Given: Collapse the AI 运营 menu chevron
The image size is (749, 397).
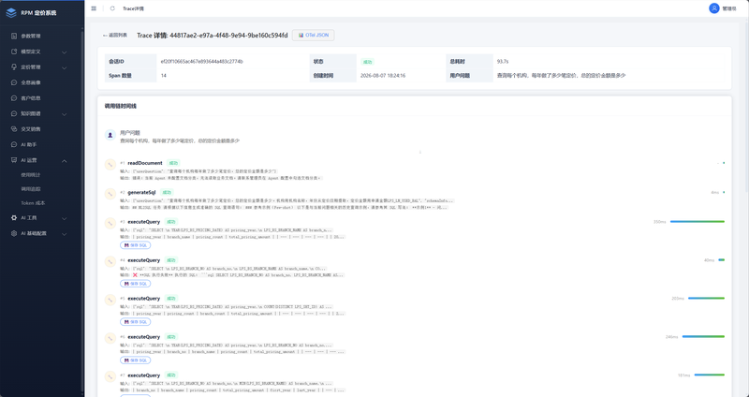Looking at the screenshot, I should pyautogui.click(x=65, y=160).
